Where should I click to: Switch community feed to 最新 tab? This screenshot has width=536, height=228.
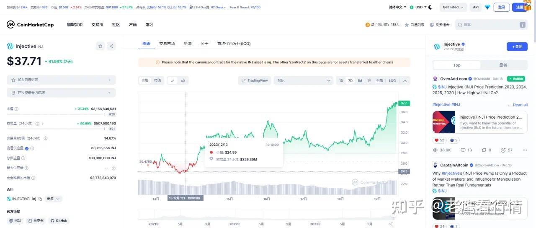click(503, 65)
